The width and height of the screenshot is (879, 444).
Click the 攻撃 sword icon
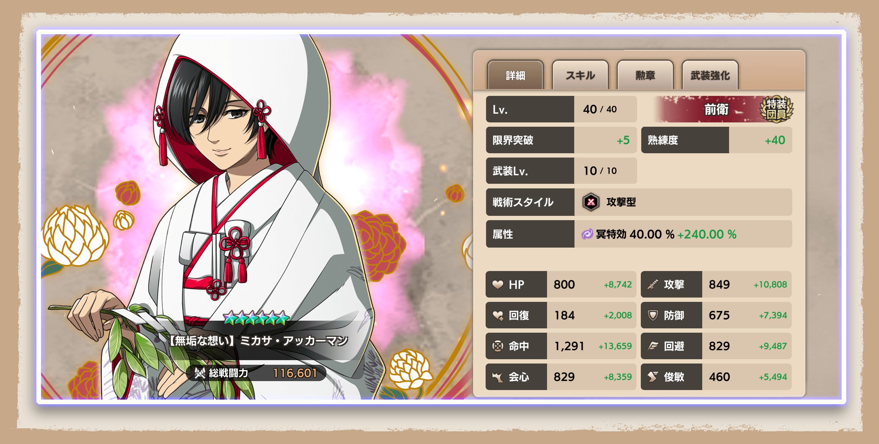pos(653,284)
